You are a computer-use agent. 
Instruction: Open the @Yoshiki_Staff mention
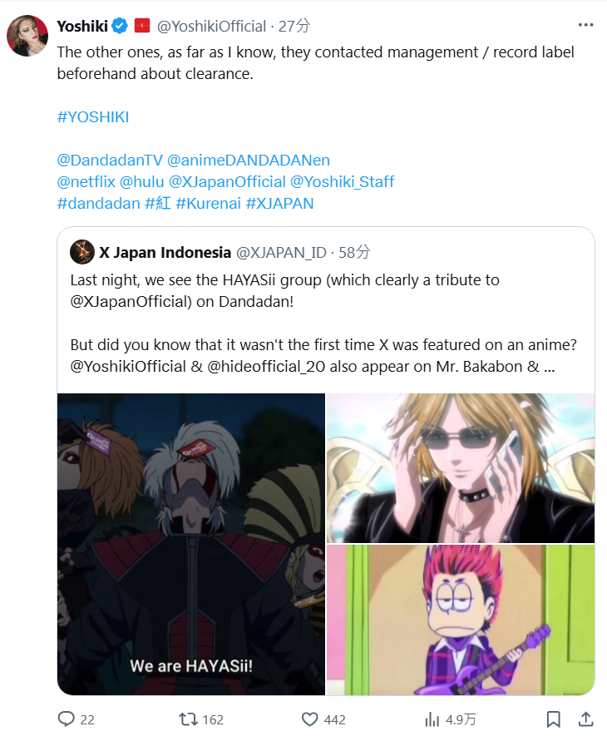[342, 181]
